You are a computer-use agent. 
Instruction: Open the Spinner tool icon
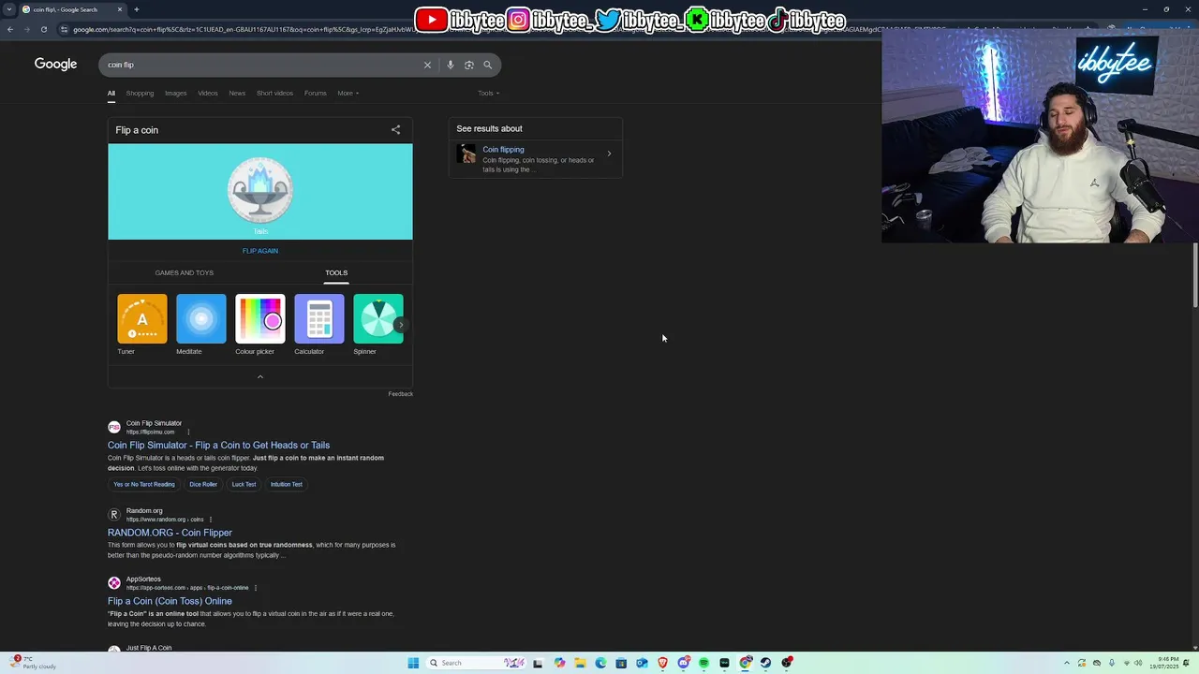[x=377, y=319]
